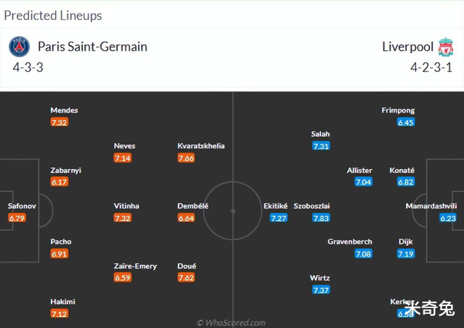
Task: Select Frimpong's 6.45 rating badge
Action: (406, 122)
